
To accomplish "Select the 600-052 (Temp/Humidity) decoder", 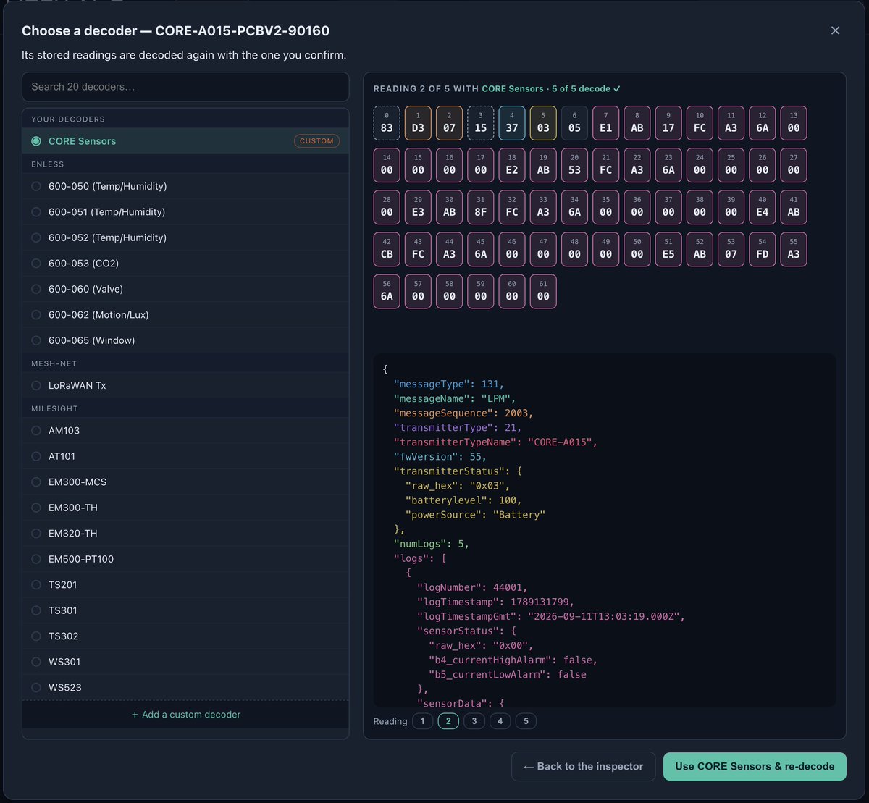I will pos(185,237).
